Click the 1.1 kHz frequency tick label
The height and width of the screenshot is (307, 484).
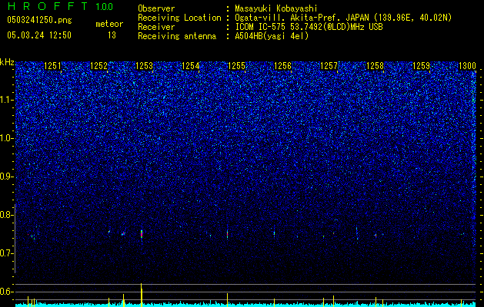6,100
